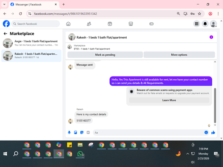This screenshot has height=167, width=223.
Task: Open Windows notification center
Action: [216, 154]
